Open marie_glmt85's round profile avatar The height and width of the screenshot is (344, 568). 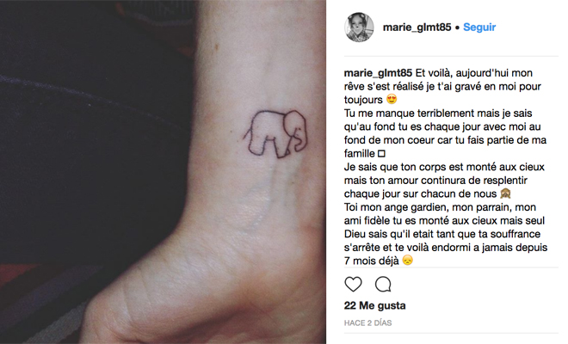coord(359,28)
